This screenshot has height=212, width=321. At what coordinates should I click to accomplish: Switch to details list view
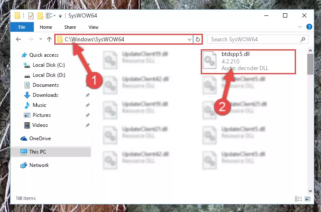coord(298,199)
